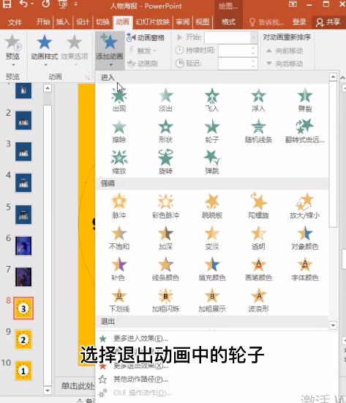Apply the 线条颜色 emphasis effect
Screen dimensions: 346x403
pyautogui.click(x=165, y=269)
